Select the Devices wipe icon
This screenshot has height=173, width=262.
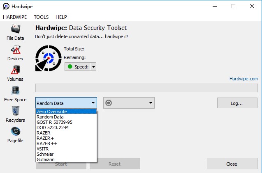click(15, 53)
